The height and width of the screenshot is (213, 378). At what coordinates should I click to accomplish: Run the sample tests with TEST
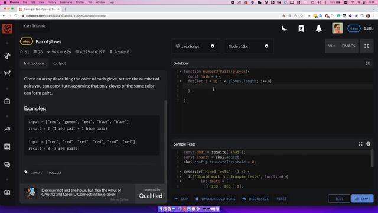pyautogui.click(x=339, y=199)
